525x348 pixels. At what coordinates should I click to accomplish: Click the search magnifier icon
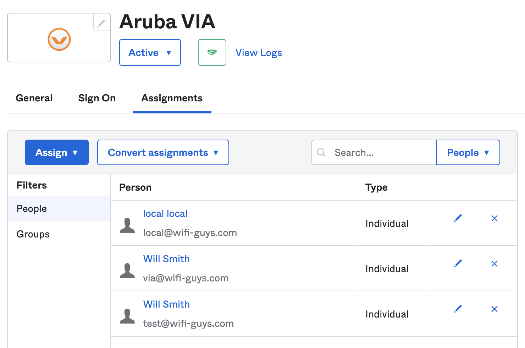(321, 152)
